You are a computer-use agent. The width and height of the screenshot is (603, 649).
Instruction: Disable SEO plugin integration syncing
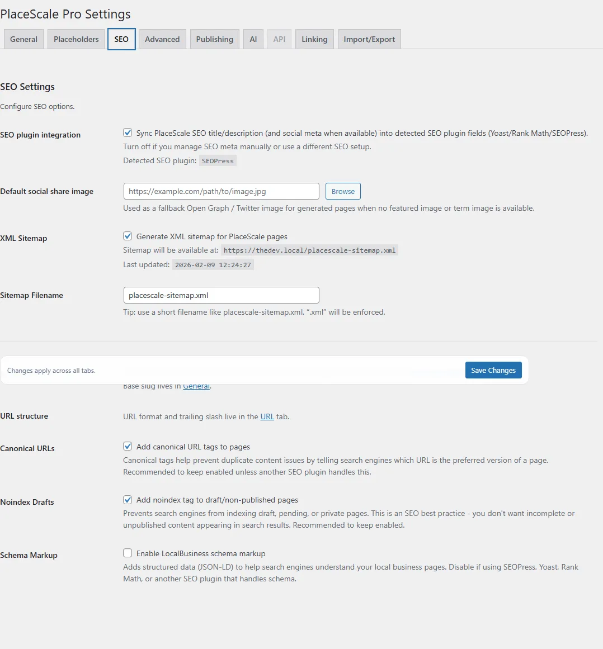[x=128, y=132]
